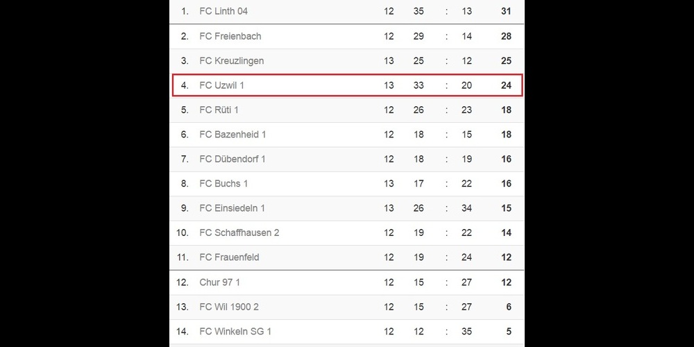694x347 pixels.
Task: Select FC Frauenfeld in the standings
Action: click(x=229, y=257)
